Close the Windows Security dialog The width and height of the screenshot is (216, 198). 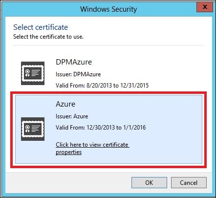click(205, 7)
